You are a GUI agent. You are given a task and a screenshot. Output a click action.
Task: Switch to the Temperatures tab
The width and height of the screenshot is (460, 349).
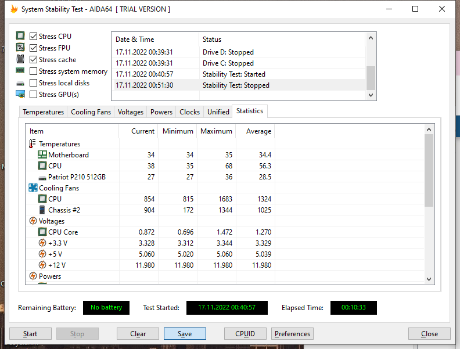pyautogui.click(x=43, y=112)
